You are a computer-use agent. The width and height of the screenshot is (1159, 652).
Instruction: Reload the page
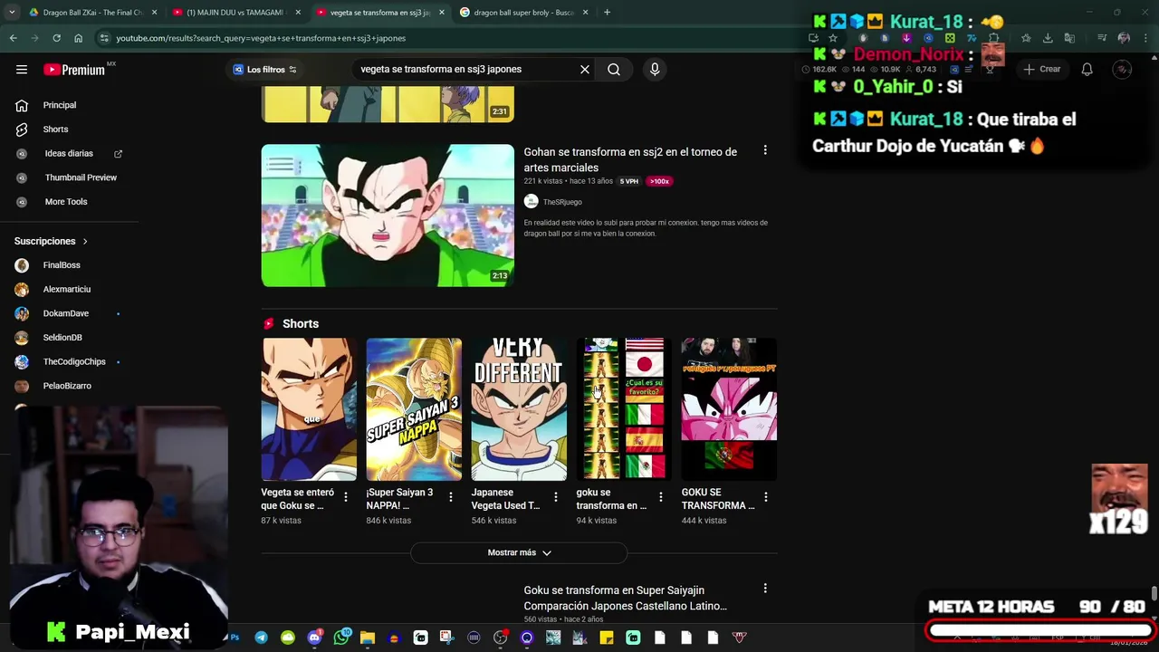56,38
